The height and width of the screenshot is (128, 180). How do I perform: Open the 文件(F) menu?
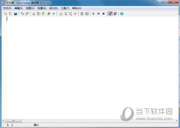(7, 8)
